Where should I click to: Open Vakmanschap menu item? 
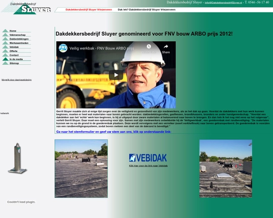(17, 35)
